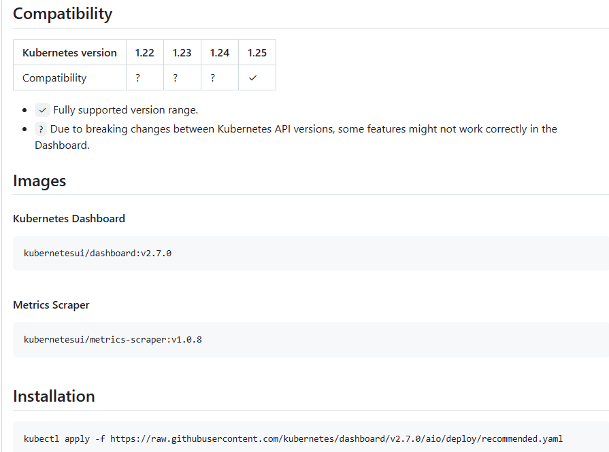
Task: Click the Installation section heading
Action: (x=54, y=396)
